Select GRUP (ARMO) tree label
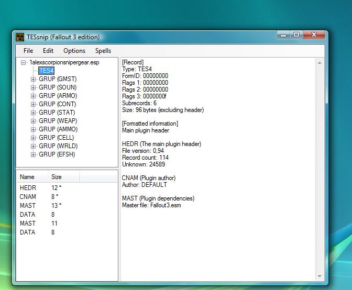Image resolution: width=352 pixels, height=290 pixels. (58, 96)
